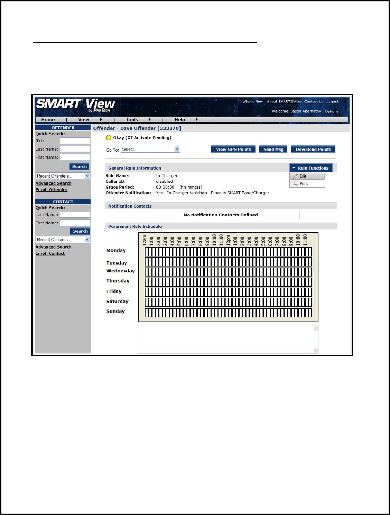Click the Logout link
This screenshot has width=390, height=515.
pos(332,101)
